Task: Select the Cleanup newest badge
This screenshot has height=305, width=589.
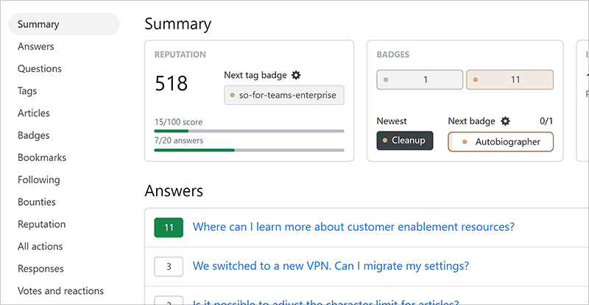Action: coord(405,141)
